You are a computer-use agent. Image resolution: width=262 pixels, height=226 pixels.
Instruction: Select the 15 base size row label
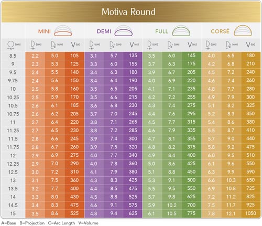13,213
